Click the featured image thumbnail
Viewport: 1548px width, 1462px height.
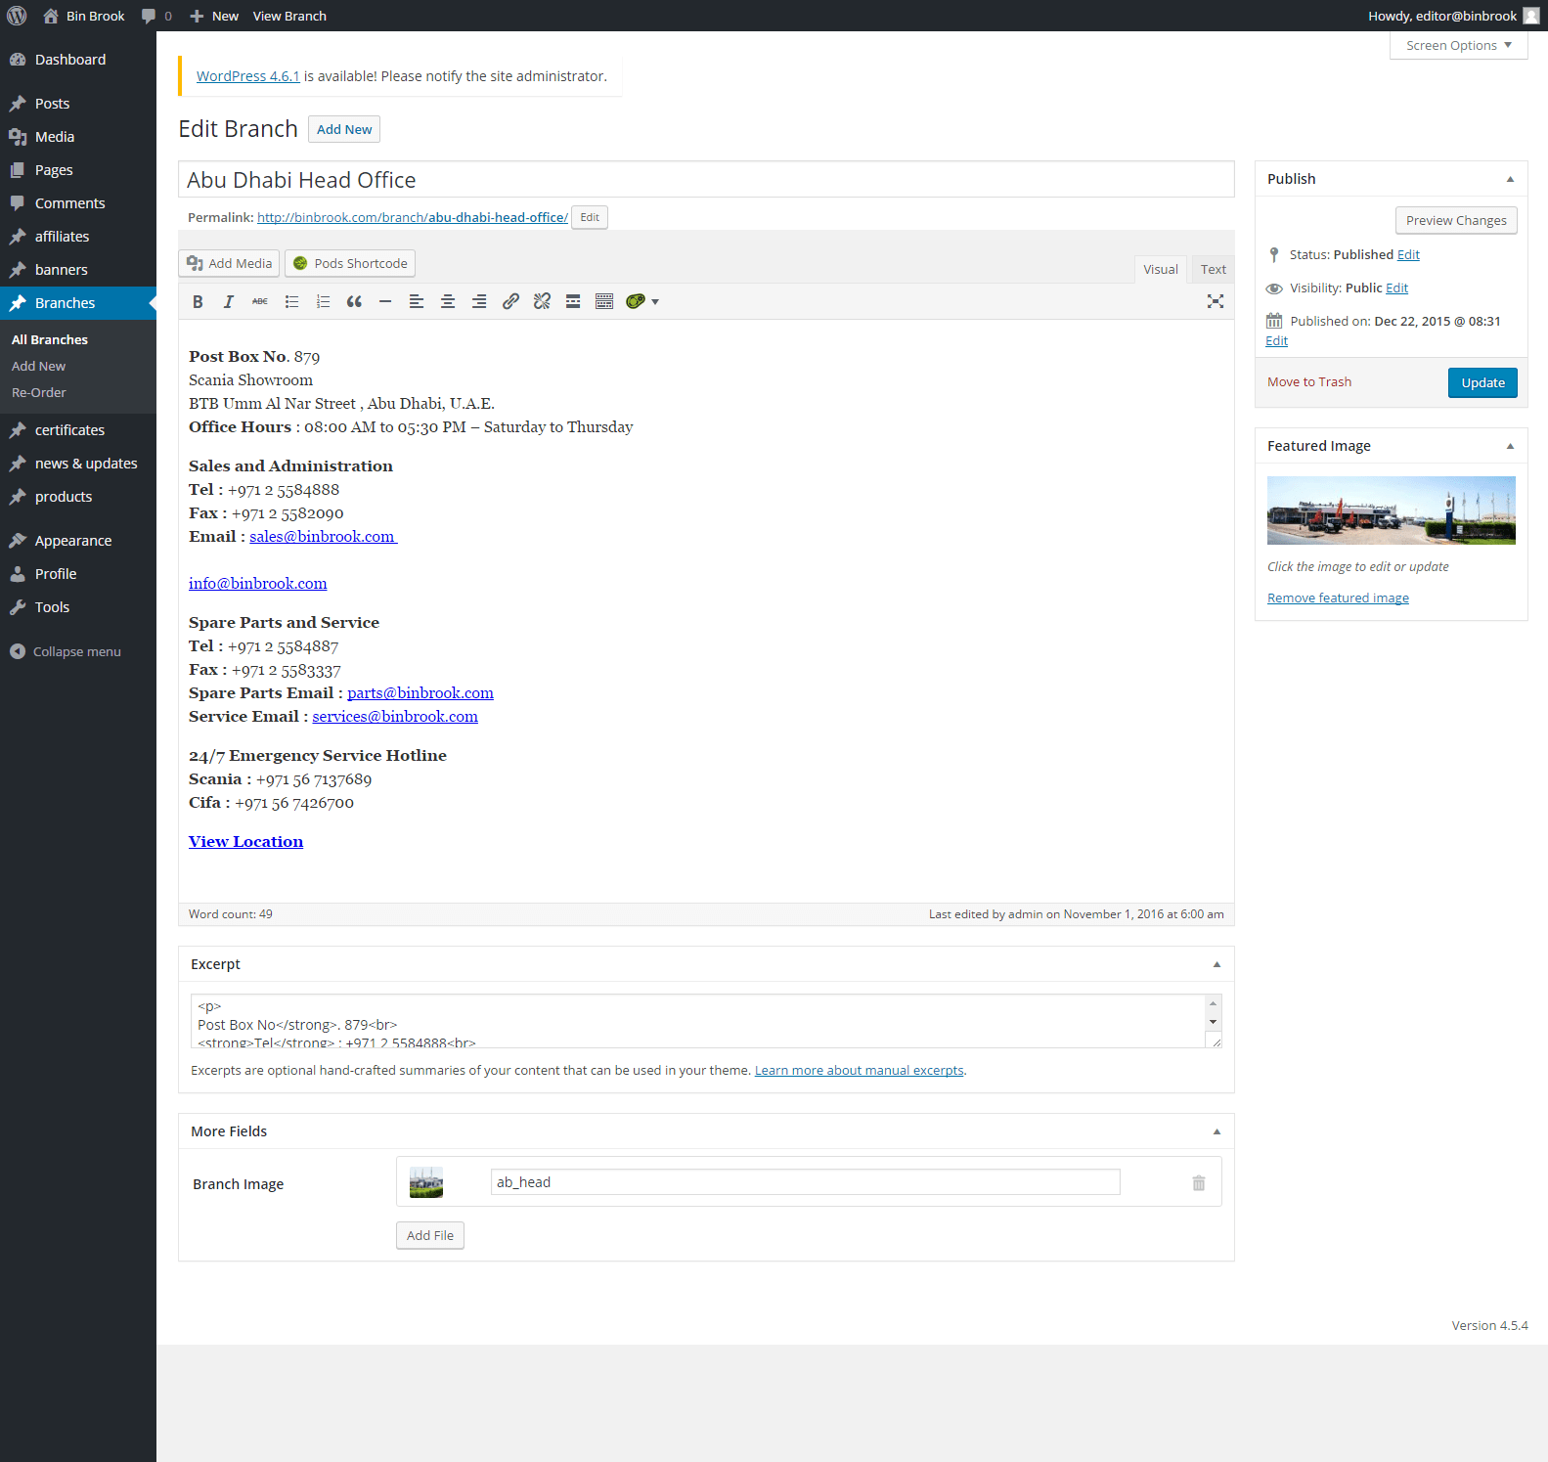point(1391,510)
